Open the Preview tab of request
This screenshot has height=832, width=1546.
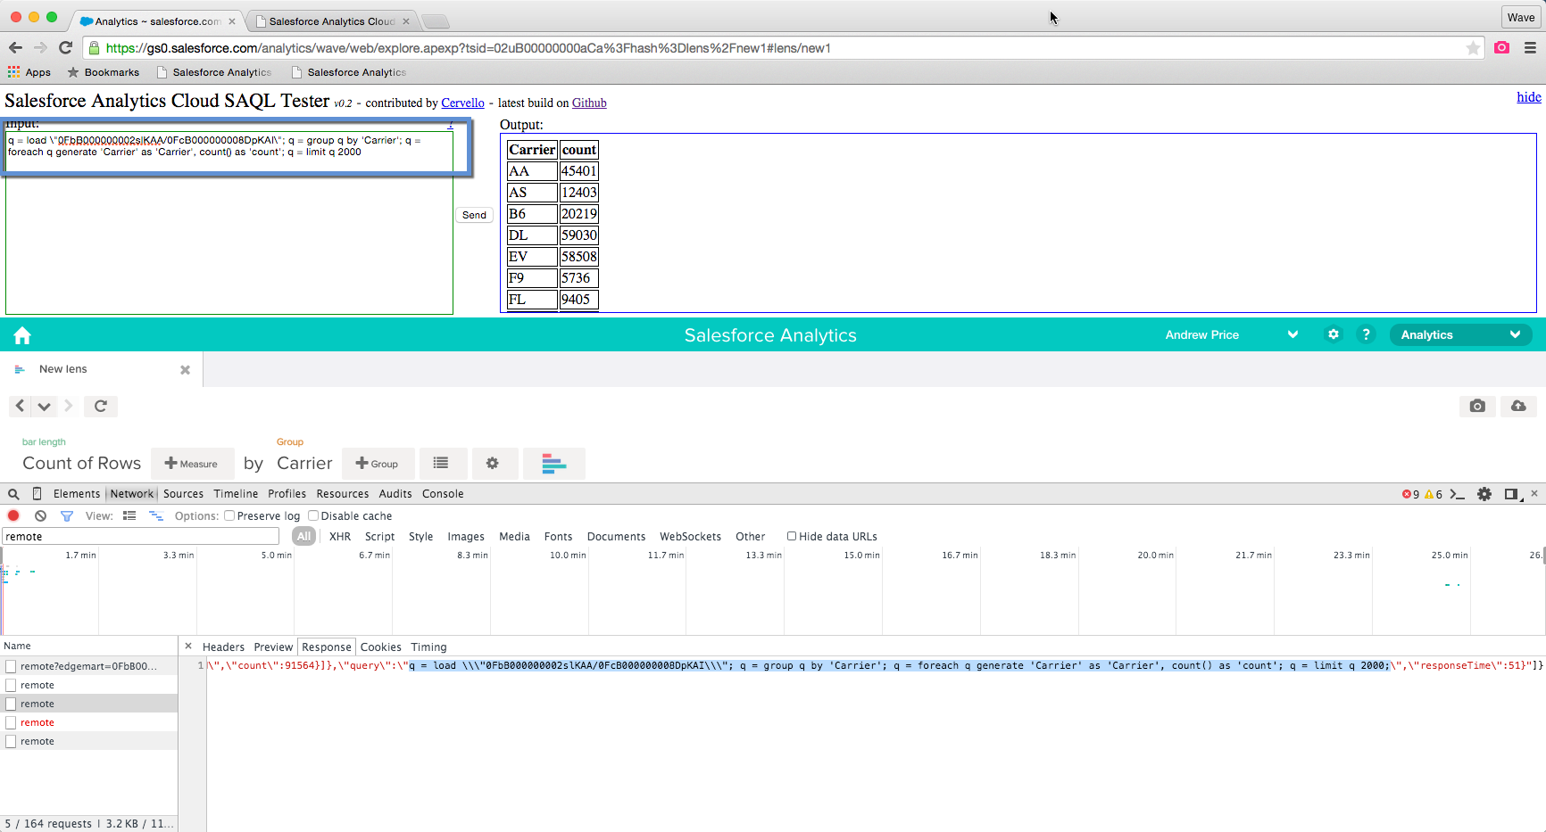click(x=273, y=647)
